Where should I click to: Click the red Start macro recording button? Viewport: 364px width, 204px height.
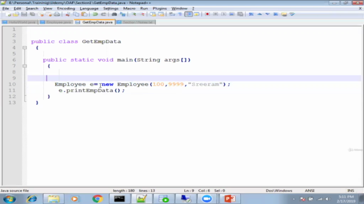coord(207,14)
